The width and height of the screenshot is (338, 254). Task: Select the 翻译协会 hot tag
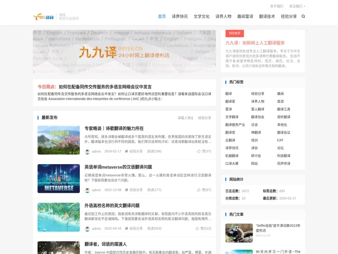click(258, 117)
